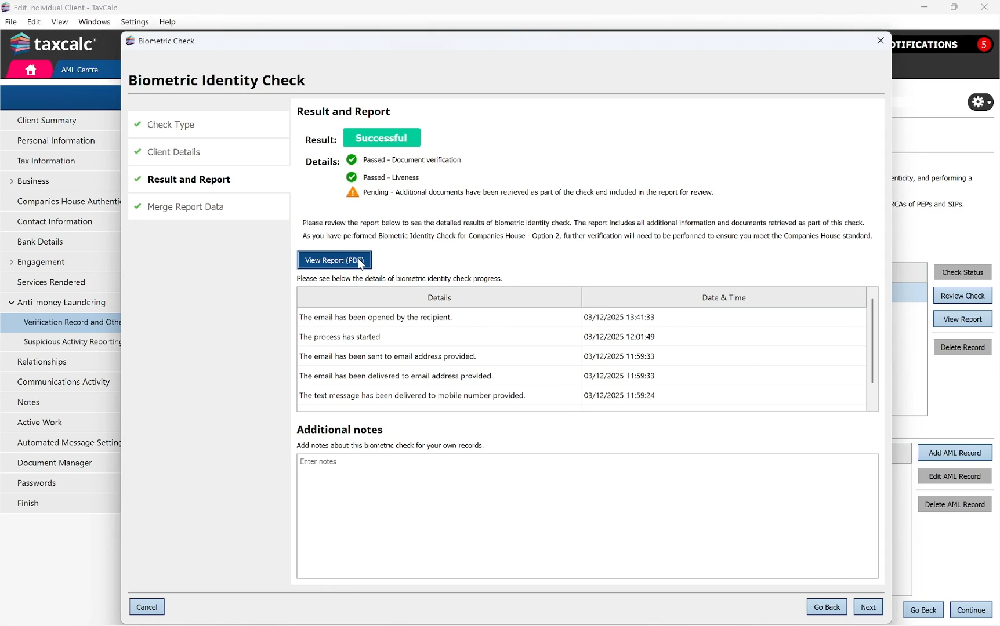Open Notes in the sidebar
The image size is (1000, 626).
(60, 402)
